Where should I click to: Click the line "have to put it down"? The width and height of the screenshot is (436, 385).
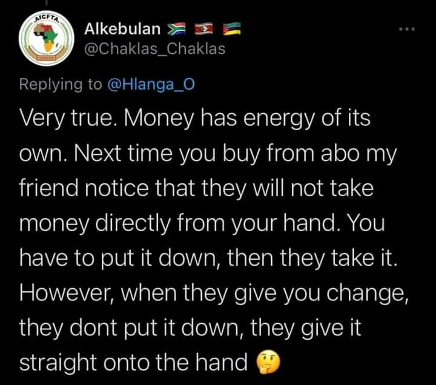208,258
